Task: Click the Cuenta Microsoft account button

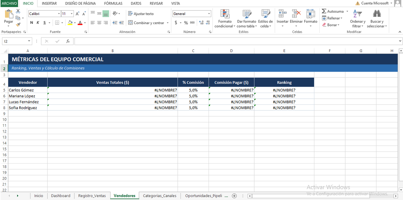Action: coord(374,3)
